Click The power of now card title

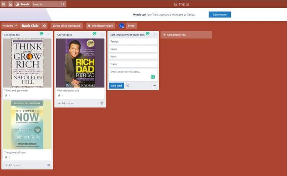pyautogui.click(x=15, y=152)
